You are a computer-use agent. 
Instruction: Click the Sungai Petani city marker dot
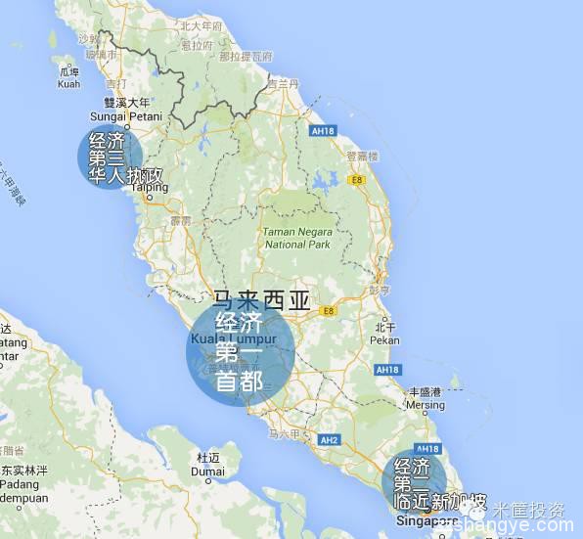point(127,127)
